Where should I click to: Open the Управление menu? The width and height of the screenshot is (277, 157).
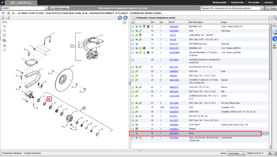pyautogui.click(x=237, y=2)
